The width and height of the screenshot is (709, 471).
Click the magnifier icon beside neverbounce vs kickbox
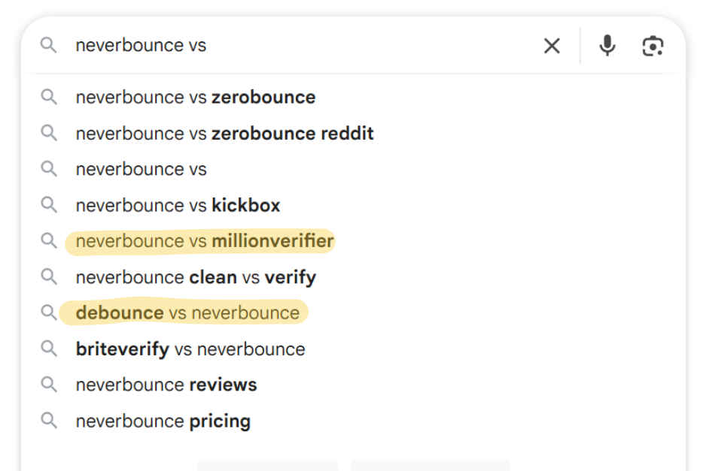[x=49, y=205]
